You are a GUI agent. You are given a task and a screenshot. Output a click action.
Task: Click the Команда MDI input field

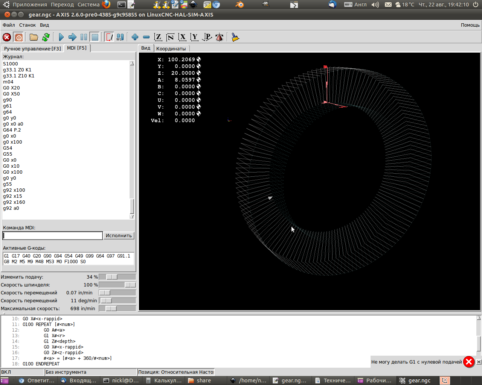53,236
